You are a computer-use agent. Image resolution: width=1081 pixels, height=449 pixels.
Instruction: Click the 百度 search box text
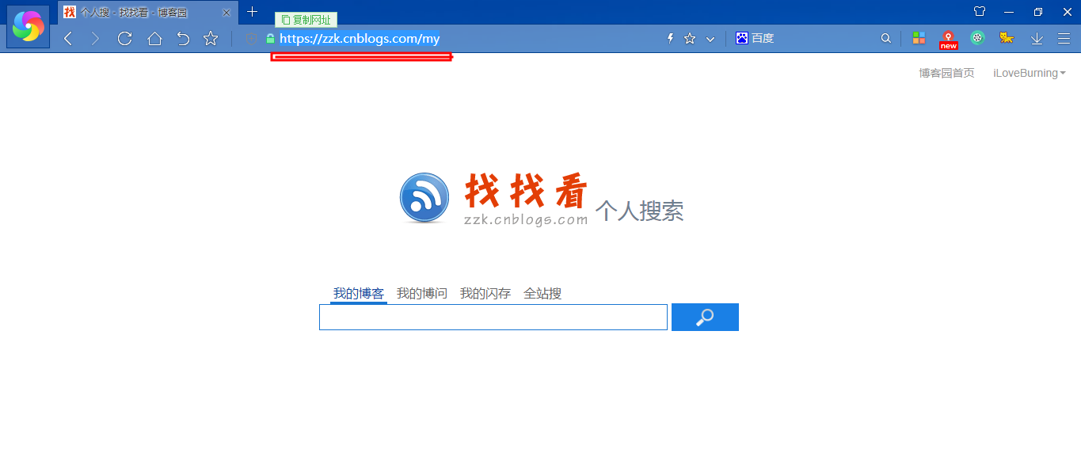[x=763, y=38]
